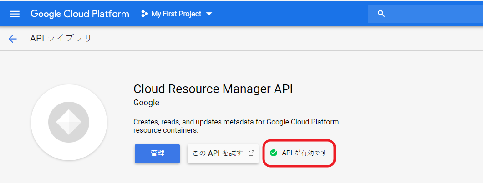483x188 pixels.
Task: Click the diamond icon inside the logo
Action: tap(69, 123)
